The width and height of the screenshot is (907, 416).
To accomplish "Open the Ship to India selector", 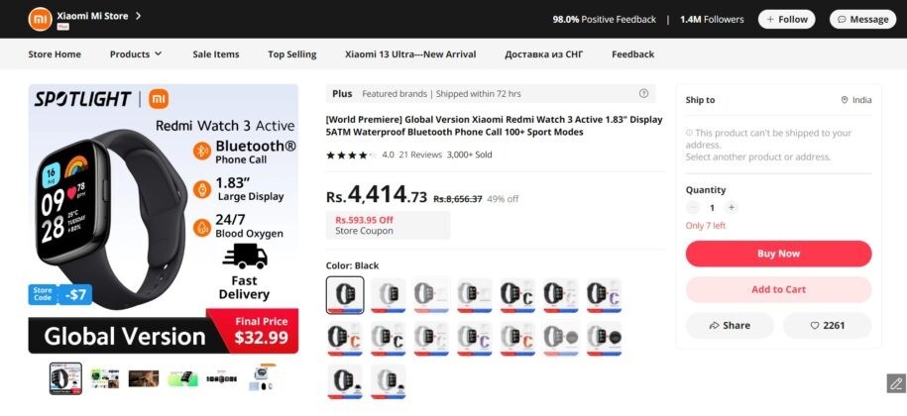I will click(856, 100).
